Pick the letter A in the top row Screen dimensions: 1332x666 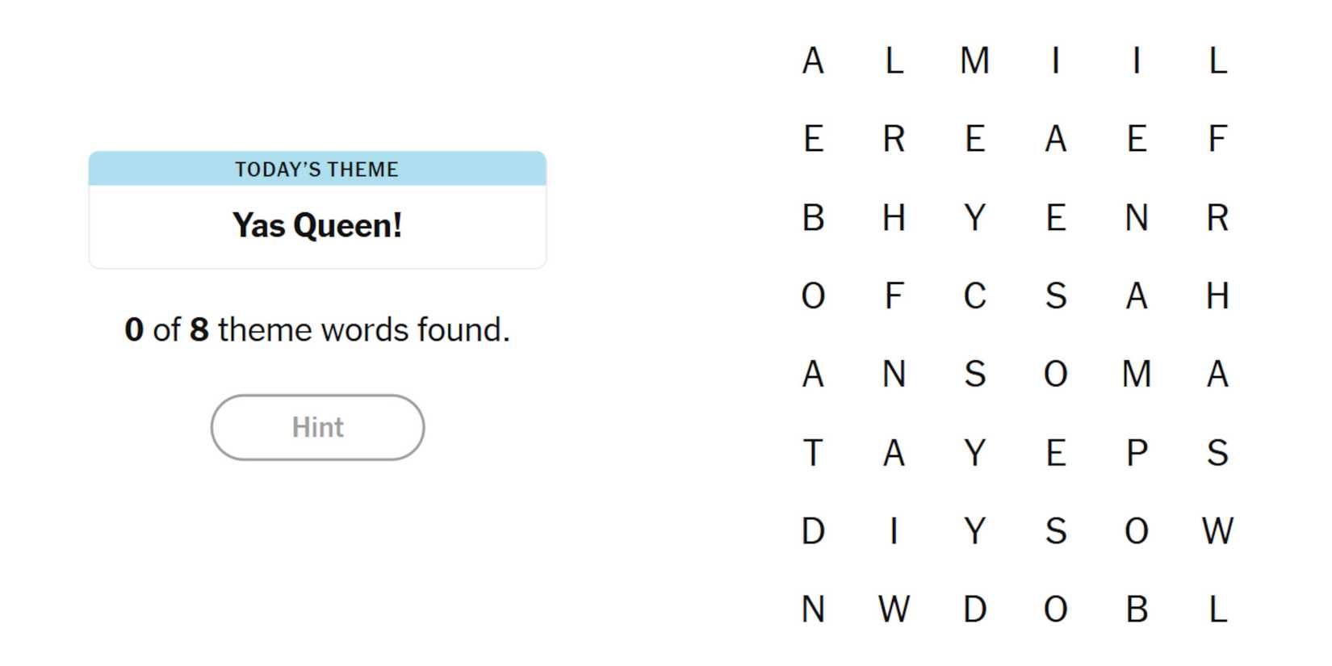tap(813, 61)
